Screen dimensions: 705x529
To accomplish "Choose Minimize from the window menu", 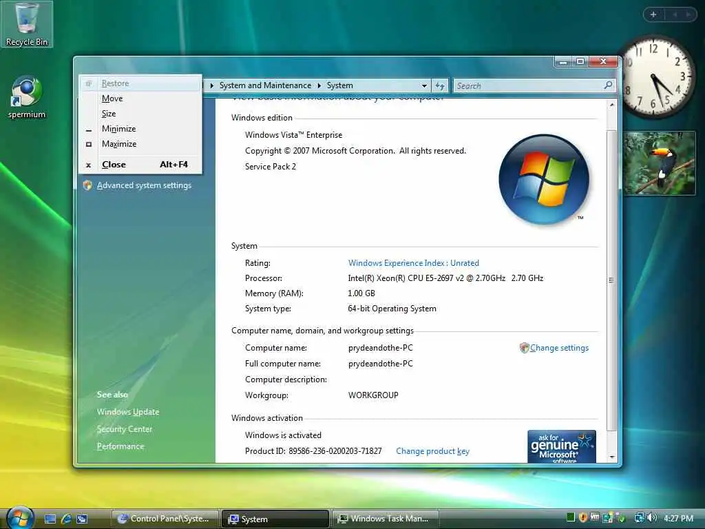I will click(140, 129).
